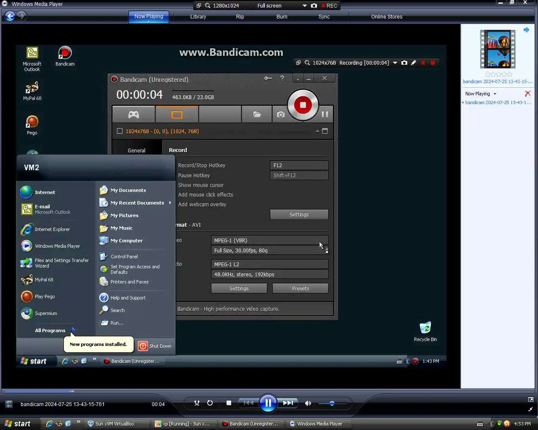Show hidden tray icons beside the 4:53 PM clock
The height and width of the screenshot is (430, 538).
tap(492, 424)
